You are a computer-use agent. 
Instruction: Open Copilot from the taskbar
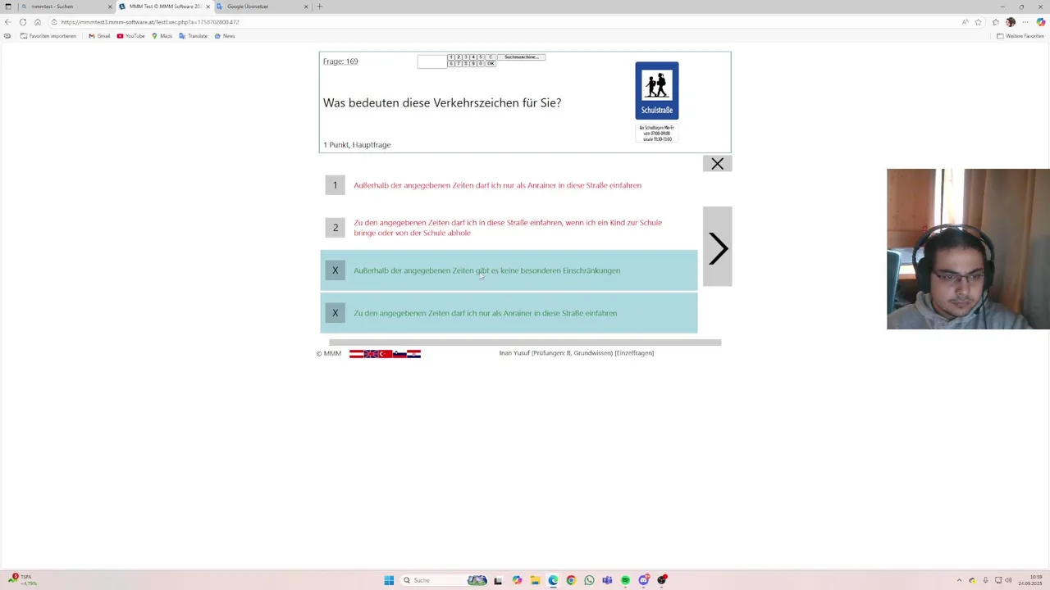[517, 580]
